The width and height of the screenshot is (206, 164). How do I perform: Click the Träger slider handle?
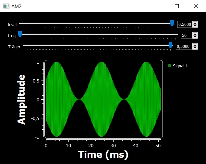click(x=170, y=45)
